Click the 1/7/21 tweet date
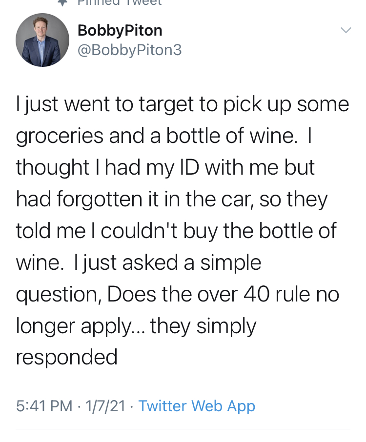This screenshot has width=366, height=442. [105, 406]
